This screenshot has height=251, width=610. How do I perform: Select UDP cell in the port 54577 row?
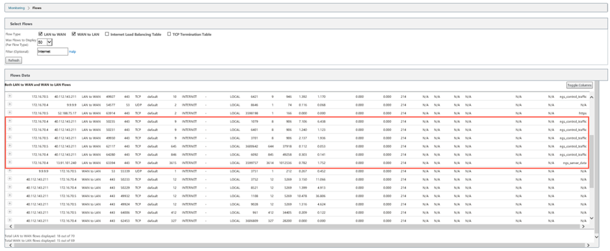[x=138, y=105]
